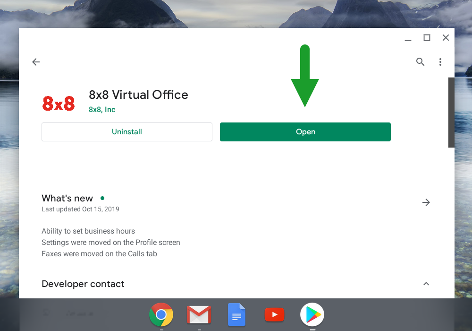
Task: Click the Developer contact heading
Action: tap(83, 284)
